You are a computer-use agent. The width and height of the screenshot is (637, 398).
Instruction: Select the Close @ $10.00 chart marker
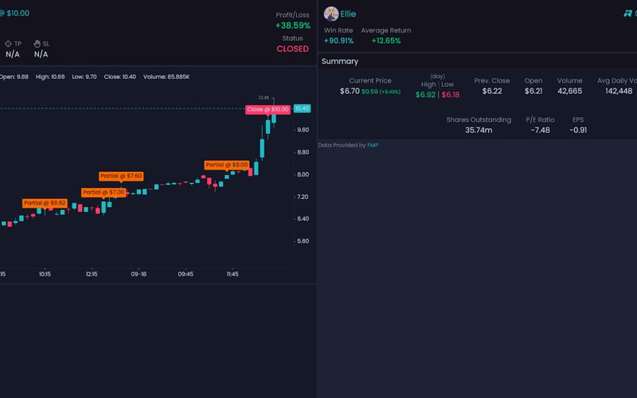pos(268,109)
